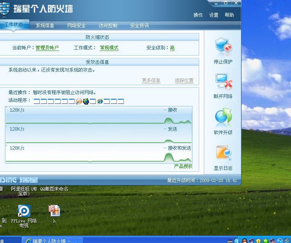
Task: Select the dark globe icon in active programs row
Action: click(x=86, y=101)
